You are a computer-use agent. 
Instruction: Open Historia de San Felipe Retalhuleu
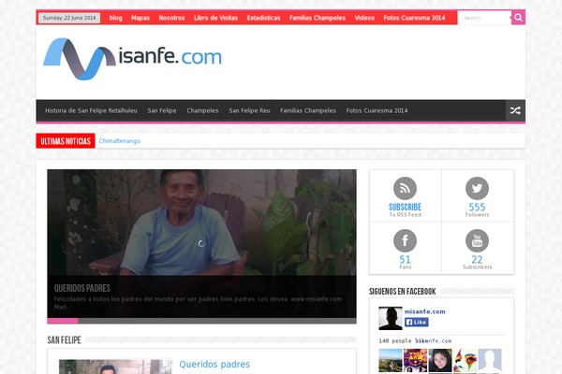[91, 110]
